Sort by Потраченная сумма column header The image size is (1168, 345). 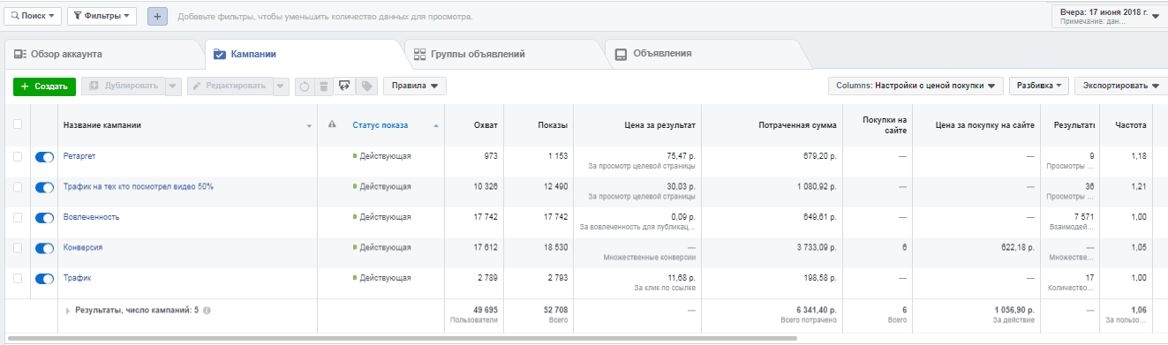click(797, 125)
